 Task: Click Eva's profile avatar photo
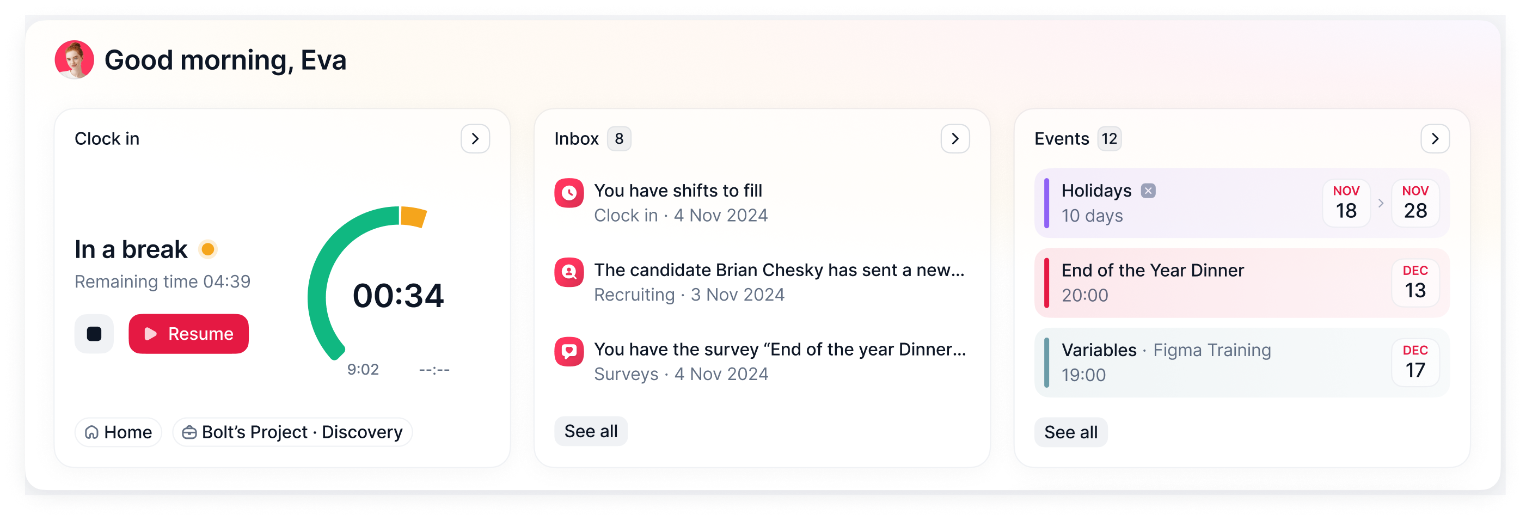[74, 60]
